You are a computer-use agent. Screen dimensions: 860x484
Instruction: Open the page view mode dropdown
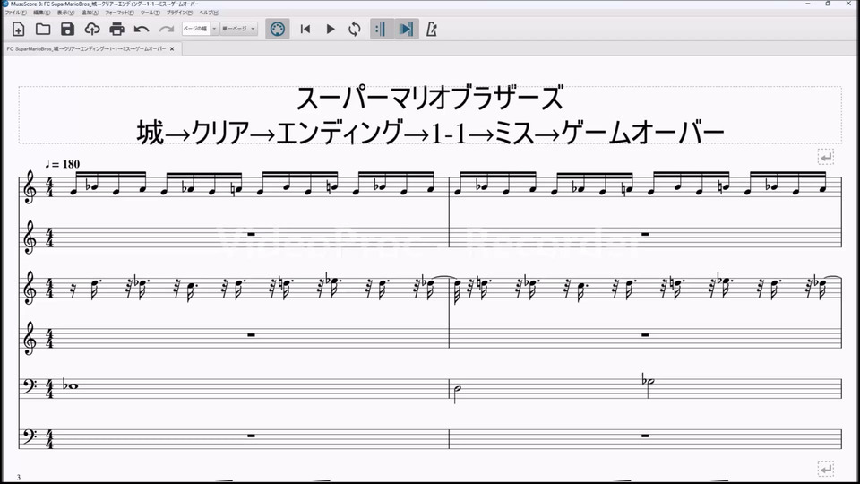pos(238,29)
